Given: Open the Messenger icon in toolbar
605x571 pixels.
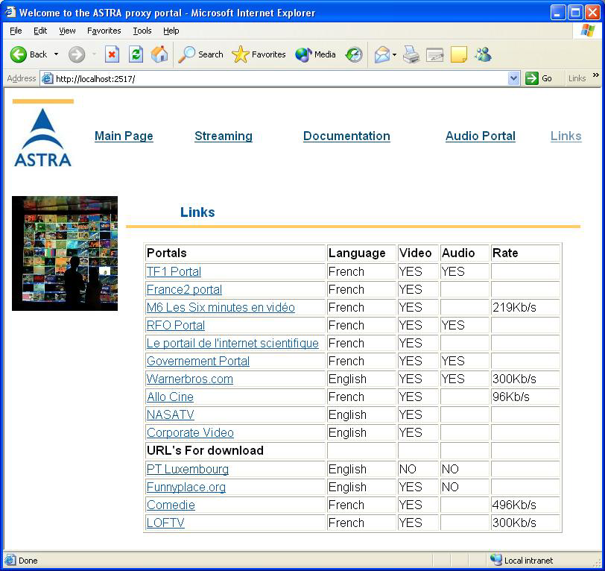Looking at the screenshot, I should coord(483,54).
